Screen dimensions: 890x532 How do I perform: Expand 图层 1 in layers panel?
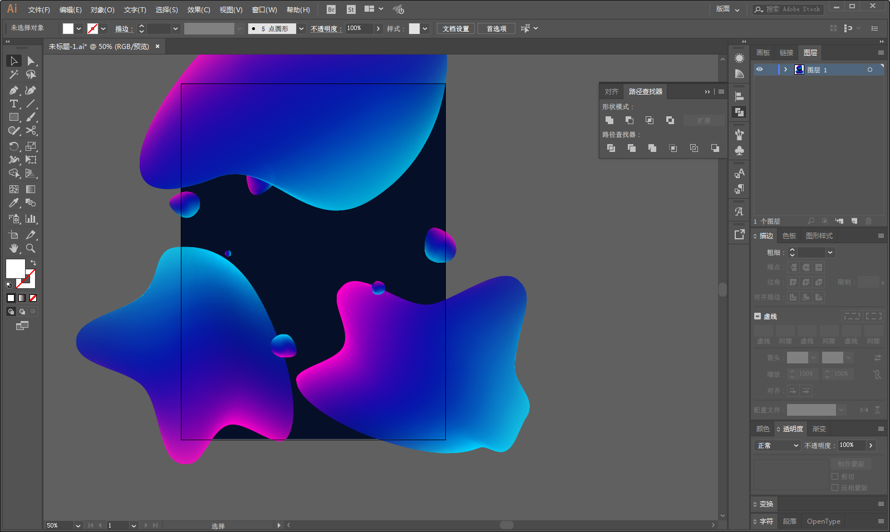click(785, 70)
